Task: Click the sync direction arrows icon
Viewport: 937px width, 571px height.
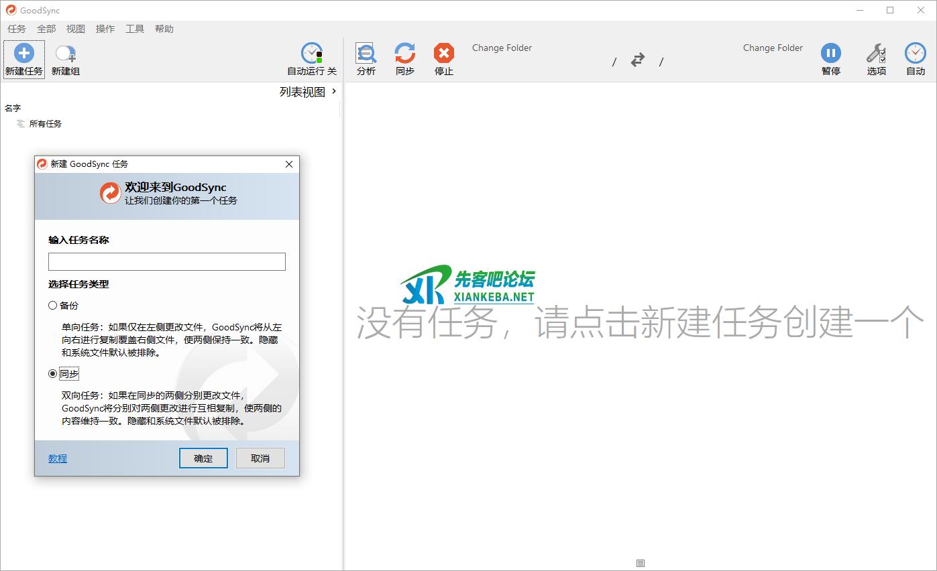Action: pos(637,60)
